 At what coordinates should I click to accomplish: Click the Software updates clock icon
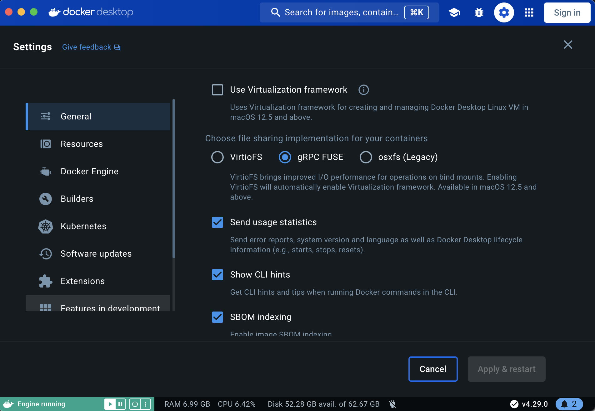[x=46, y=254]
